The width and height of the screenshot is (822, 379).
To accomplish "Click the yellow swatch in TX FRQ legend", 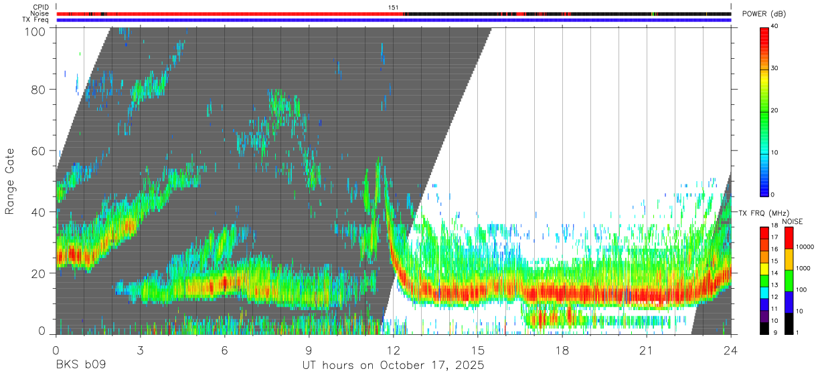I will tap(764, 267).
